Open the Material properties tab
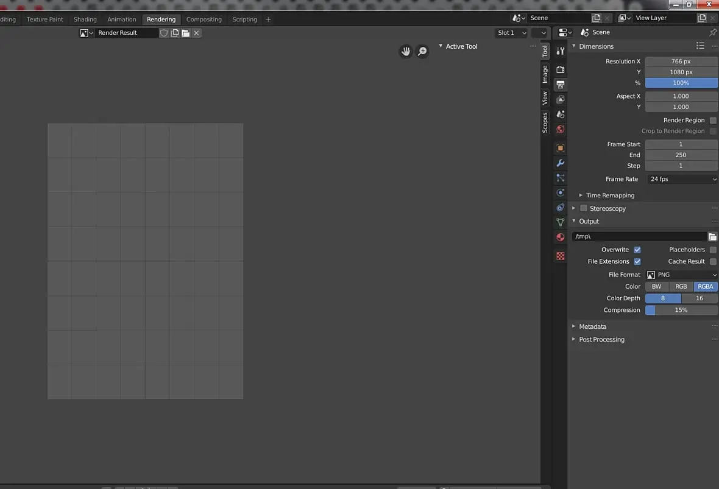719x489 pixels. (560, 237)
